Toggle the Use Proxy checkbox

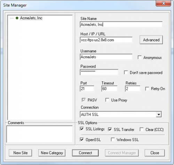(107, 100)
